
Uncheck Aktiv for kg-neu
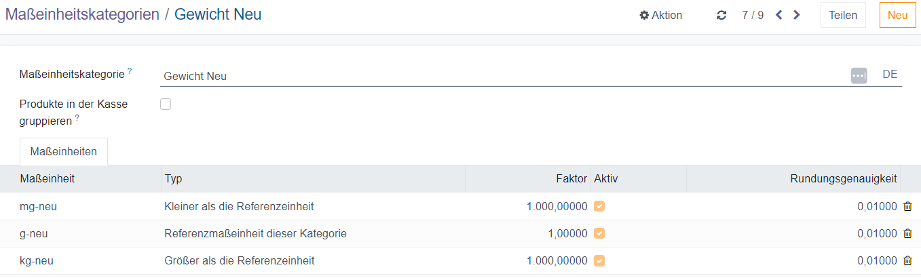click(599, 260)
